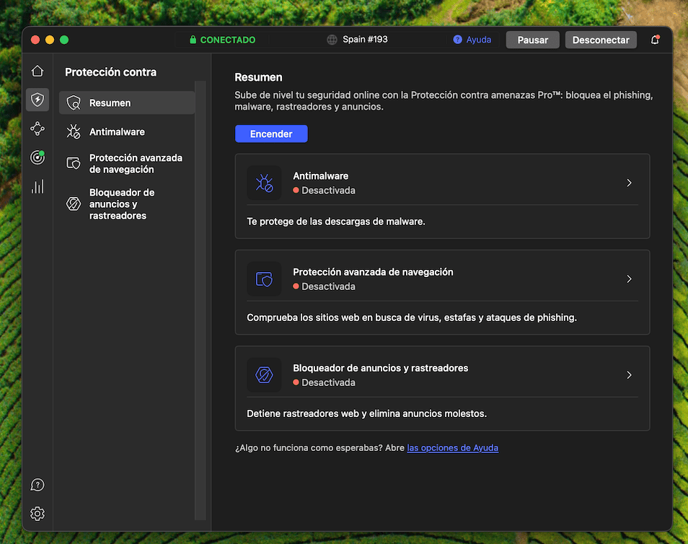The image size is (688, 544).
Task: Open the help chat bubble icon
Action: point(38,485)
